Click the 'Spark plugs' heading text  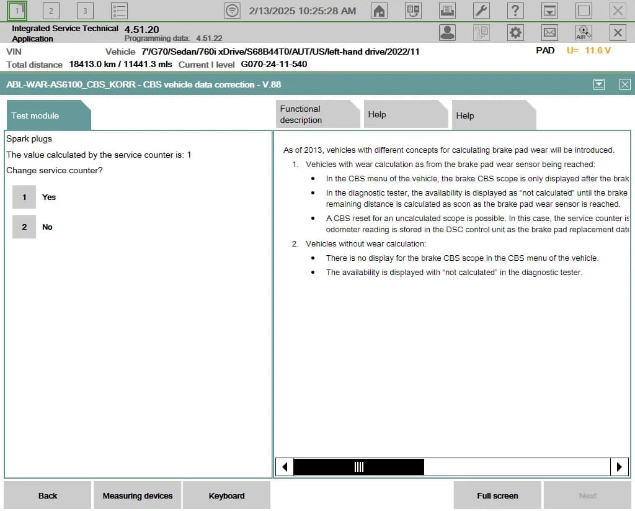[29, 138]
